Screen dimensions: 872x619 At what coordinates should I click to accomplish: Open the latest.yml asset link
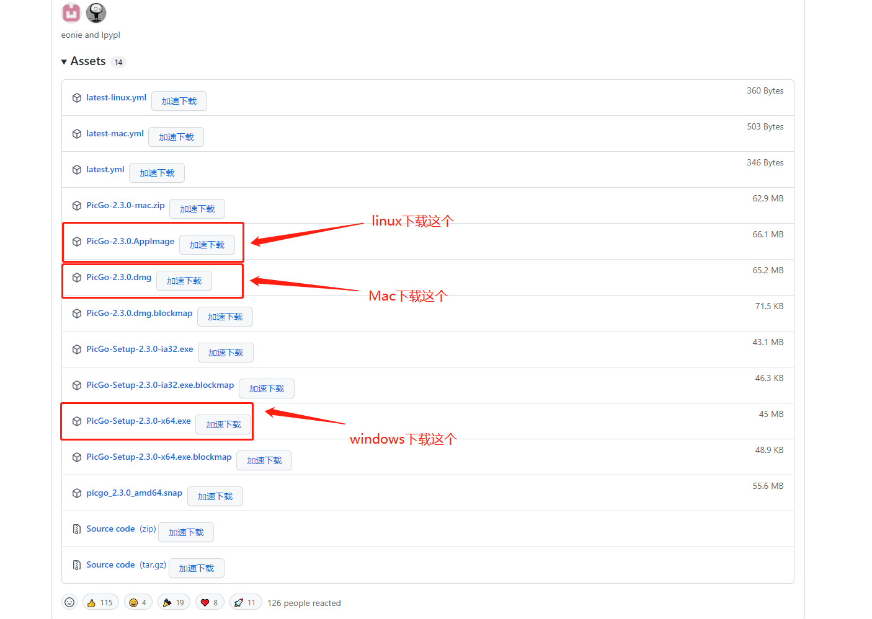tap(105, 169)
